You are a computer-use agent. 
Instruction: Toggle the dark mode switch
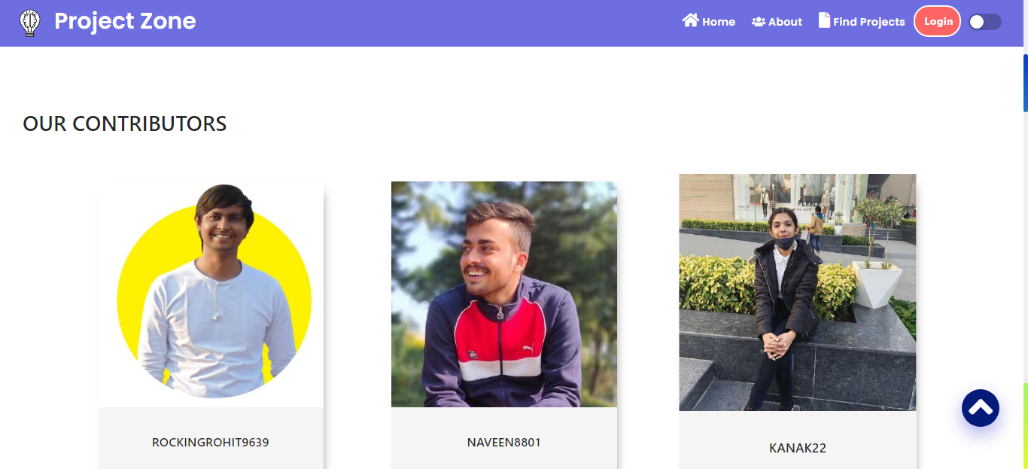(985, 22)
